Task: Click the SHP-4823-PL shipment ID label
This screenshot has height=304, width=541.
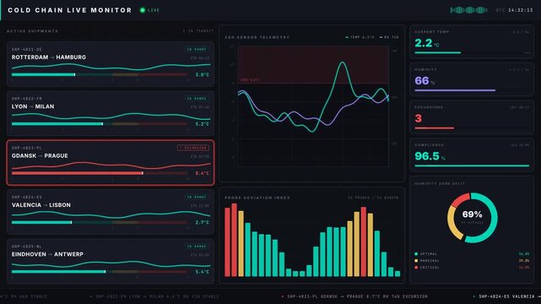Action: (26, 148)
